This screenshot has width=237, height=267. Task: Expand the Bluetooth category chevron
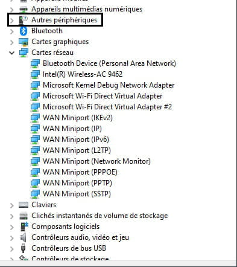tap(12, 31)
